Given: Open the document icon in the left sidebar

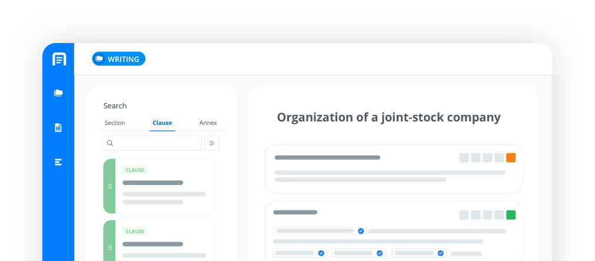Looking at the screenshot, I should click(x=58, y=127).
